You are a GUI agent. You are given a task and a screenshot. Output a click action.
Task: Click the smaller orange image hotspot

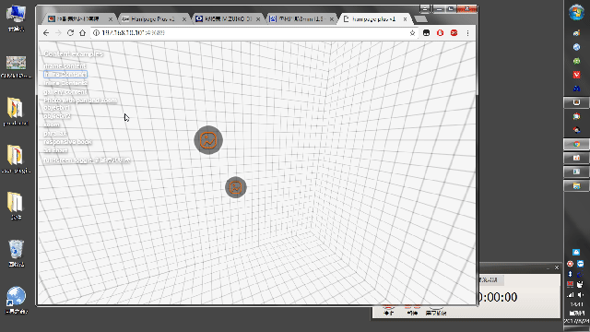236,187
